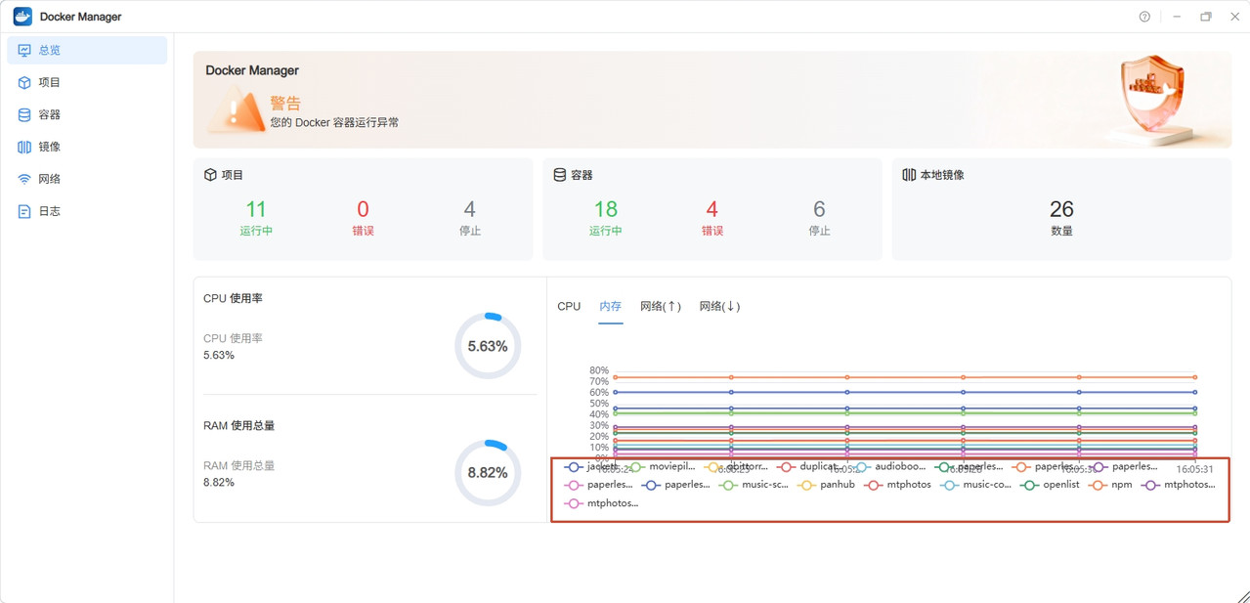The height and width of the screenshot is (603, 1250).
Task: Click the CPU 5.63% donut gauge
Action: tap(488, 346)
